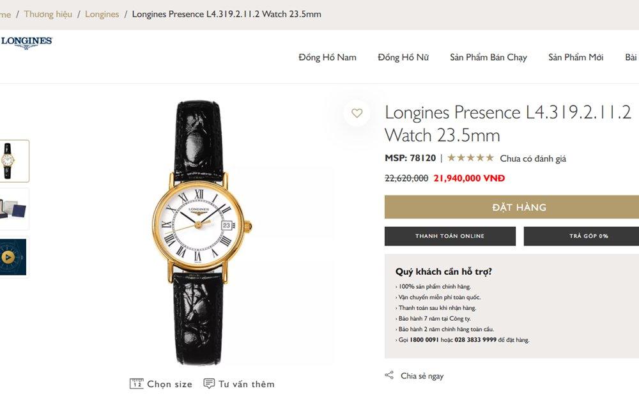Image resolution: width=639 pixels, height=409 pixels.
Task: Click the Tư vấn thêm chat icon
Action: point(209,383)
